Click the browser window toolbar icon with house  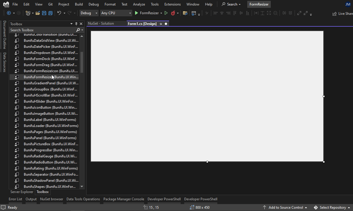click(194, 13)
